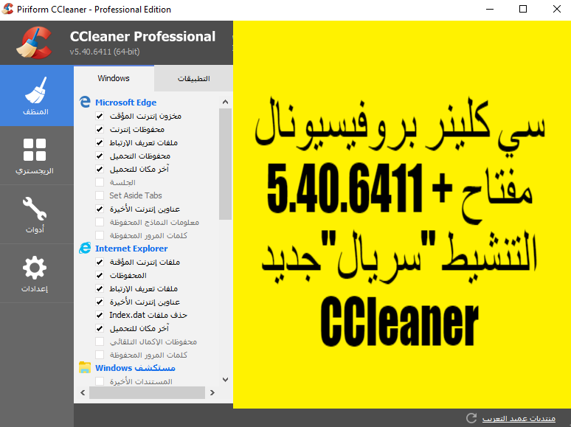Enable المستندات الأخيرة recent documents checkbox
This screenshot has height=427, width=571.
pos(100,381)
